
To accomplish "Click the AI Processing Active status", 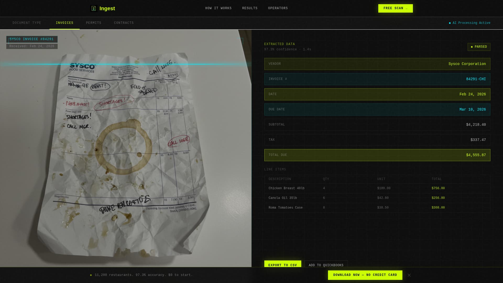I will [469, 23].
